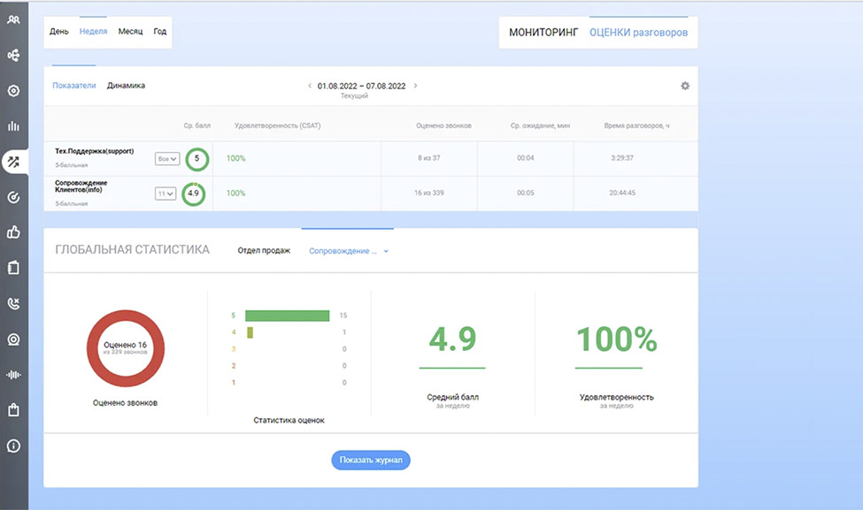Click the info circle icon in sidebar
The image size is (863, 510).
(13, 445)
